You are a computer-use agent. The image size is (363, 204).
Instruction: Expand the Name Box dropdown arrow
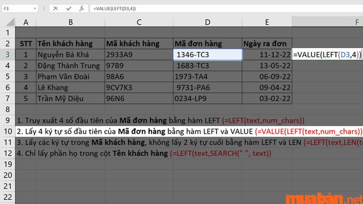point(35,9)
